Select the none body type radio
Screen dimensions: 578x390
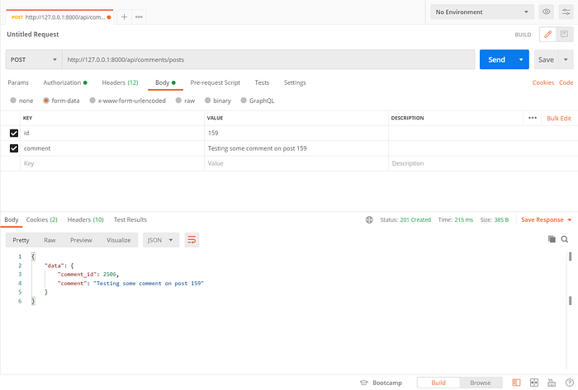tap(13, 100)
